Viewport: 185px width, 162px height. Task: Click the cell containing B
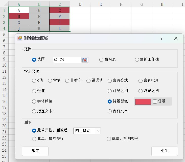click(39, 10)
